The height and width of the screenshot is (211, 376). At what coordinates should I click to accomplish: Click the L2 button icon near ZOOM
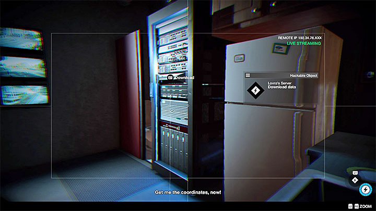pos(350,207)
